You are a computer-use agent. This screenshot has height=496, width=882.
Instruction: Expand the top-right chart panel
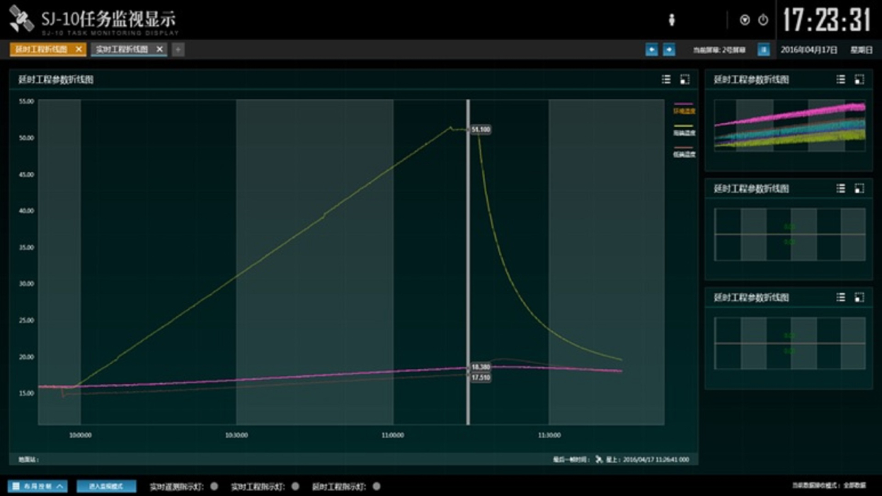pyautogui.click(x=859, y=79)
